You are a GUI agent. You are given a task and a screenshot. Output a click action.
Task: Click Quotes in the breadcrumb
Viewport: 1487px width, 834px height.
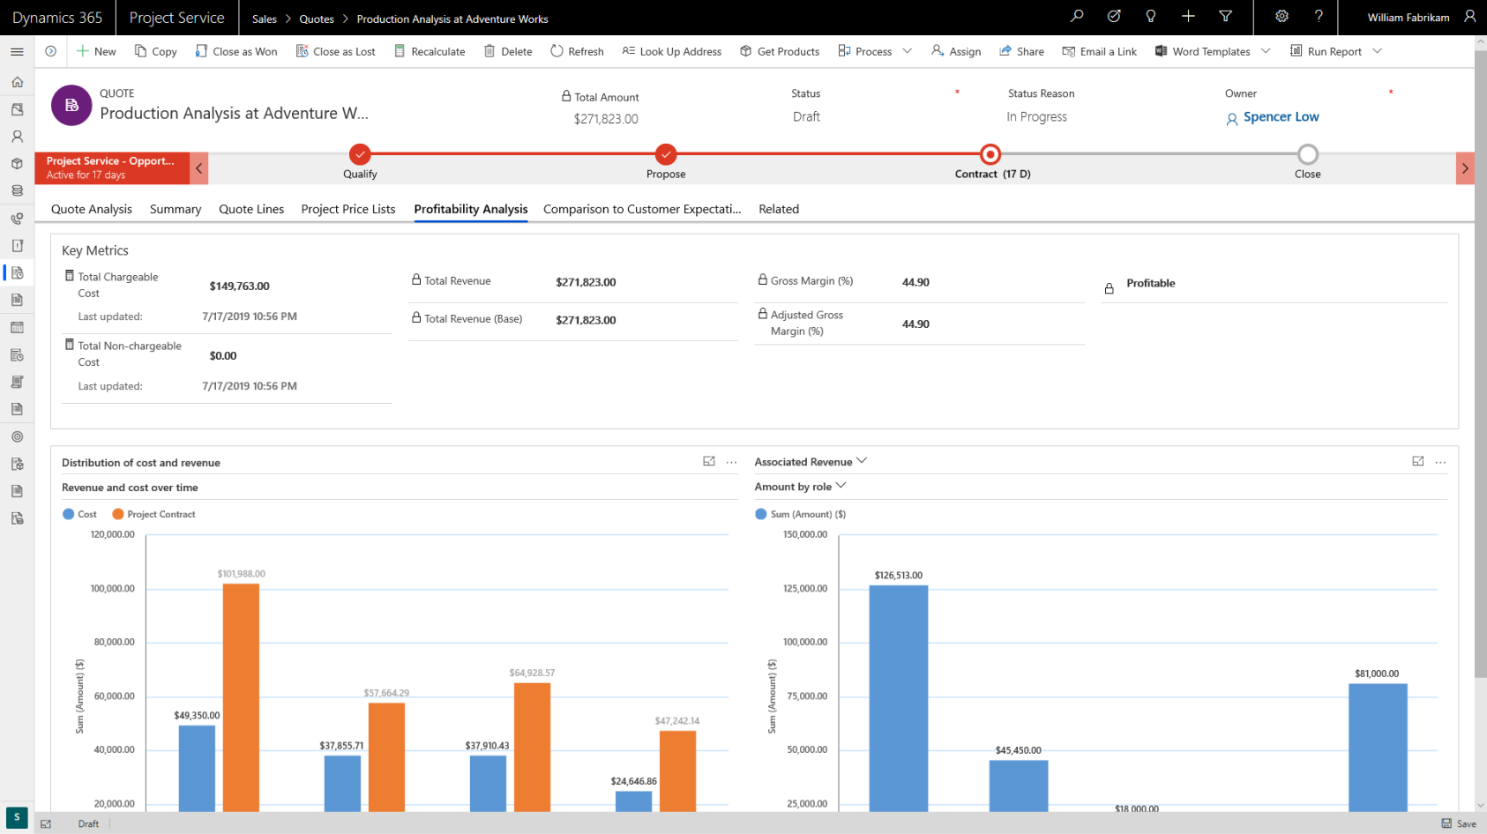317,19
